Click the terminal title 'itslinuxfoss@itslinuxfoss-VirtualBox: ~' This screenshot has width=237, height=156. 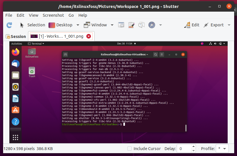point(124,54)
